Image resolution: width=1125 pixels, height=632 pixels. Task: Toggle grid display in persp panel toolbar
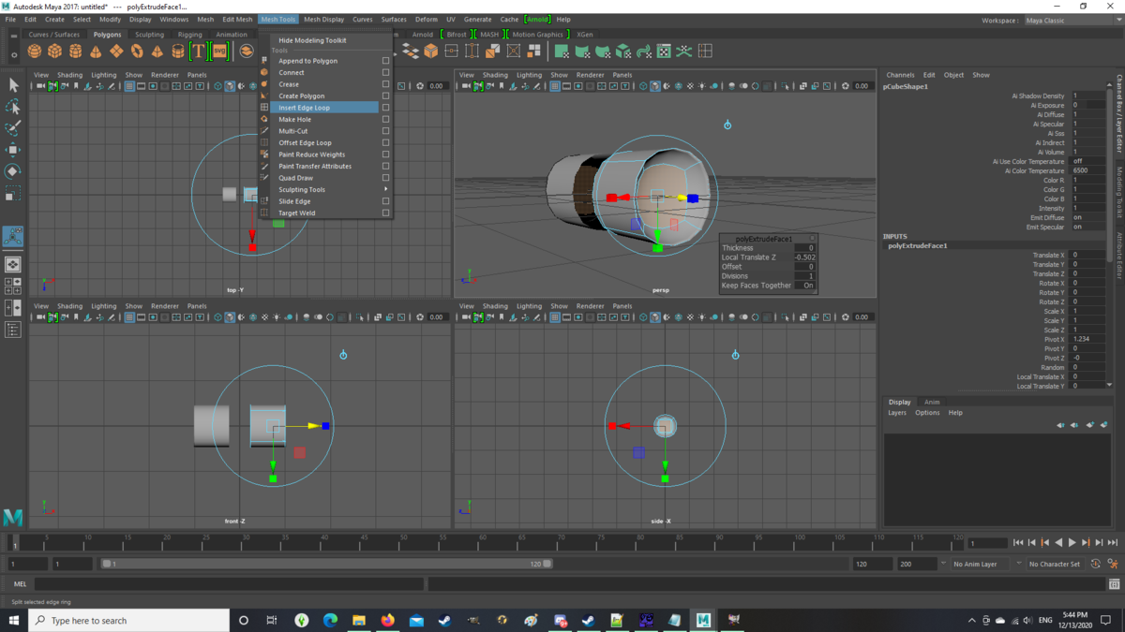click(x=554, y=86)
